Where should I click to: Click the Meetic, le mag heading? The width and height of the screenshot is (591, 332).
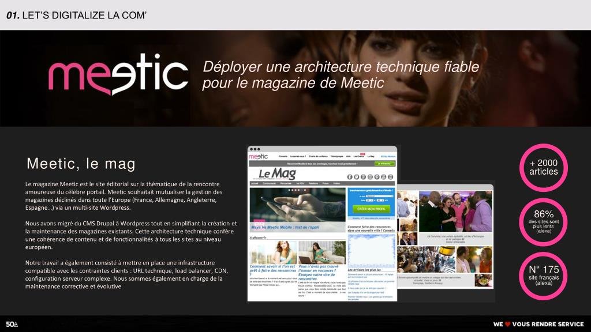81,164
